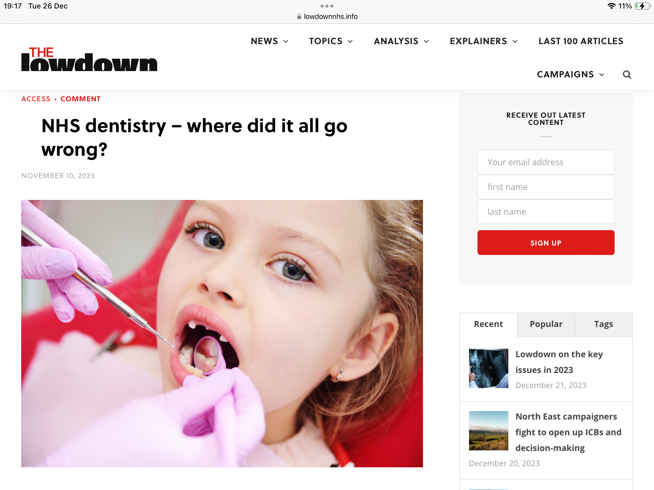Click The Lowdown logo
This screenshot has width=654, height=490.
tap(89, 59)
